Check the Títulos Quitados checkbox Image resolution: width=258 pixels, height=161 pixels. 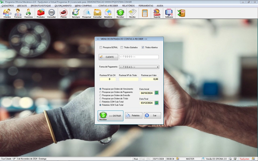pos(122,47)
